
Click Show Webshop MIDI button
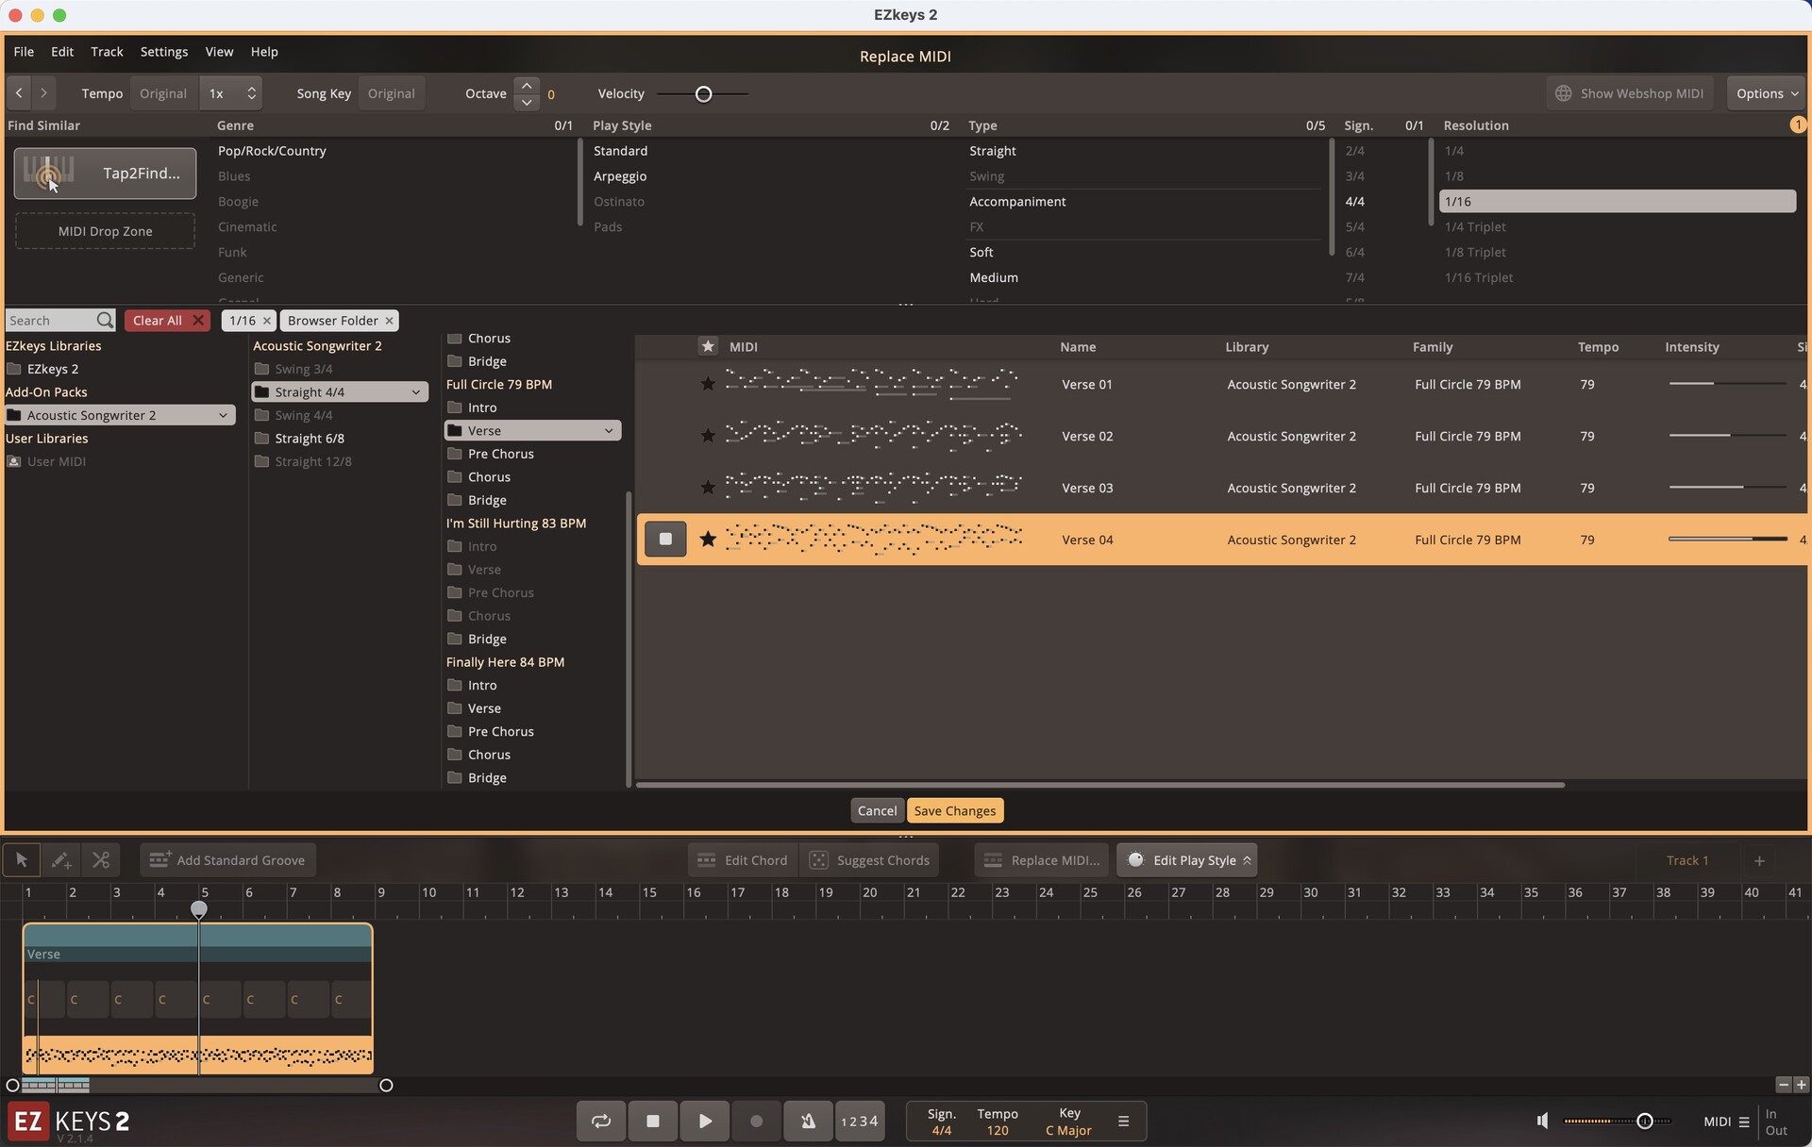point(1630,93)
